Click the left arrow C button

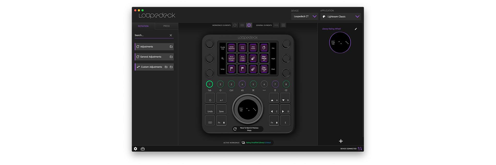[x=274, y=109]
